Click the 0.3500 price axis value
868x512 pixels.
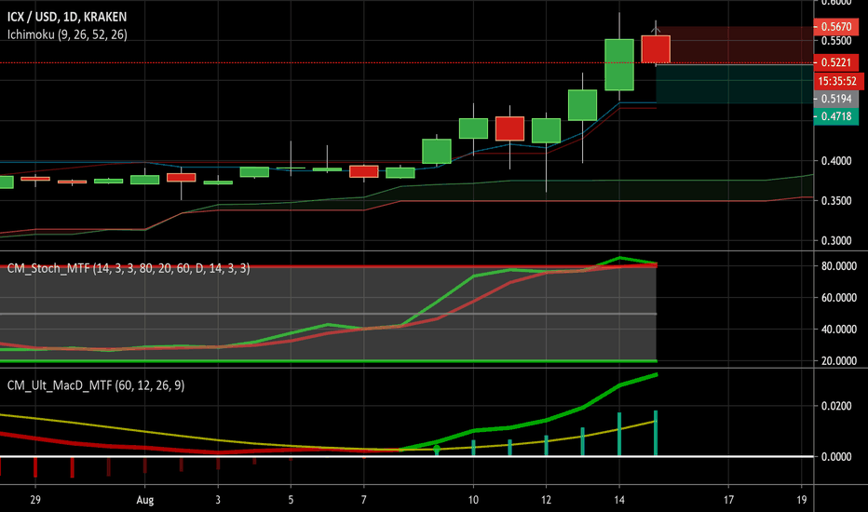(836, 201)
